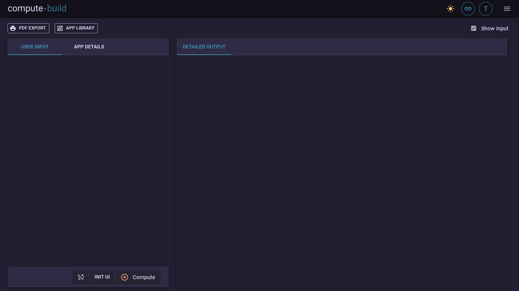Click the grid icon on App Library
The height and width of the screenshot is (291, 519).
60,28
